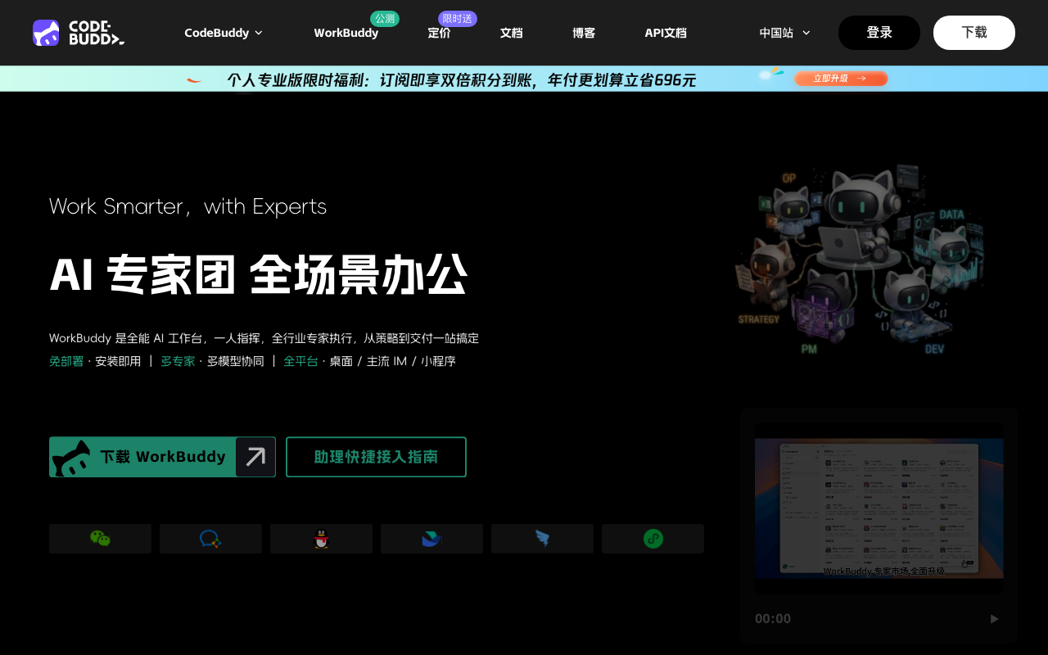The image size is (1048, 655).
Task: Click the 立即升级 upgrade button
Action: tap(841, 79)
